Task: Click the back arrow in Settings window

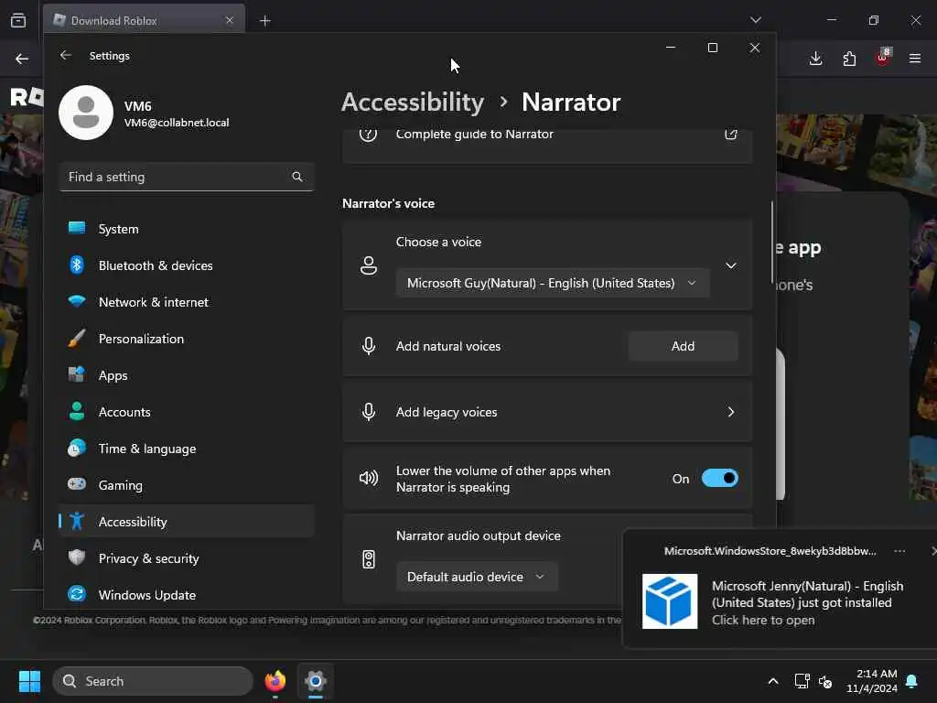Action: tap(66, 55)
